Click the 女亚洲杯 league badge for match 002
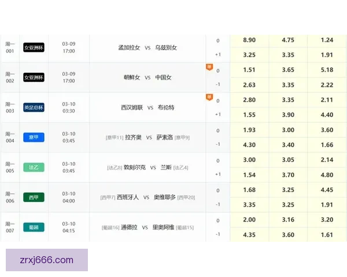This screenshot has width=347, height=277. click(34, 77)
